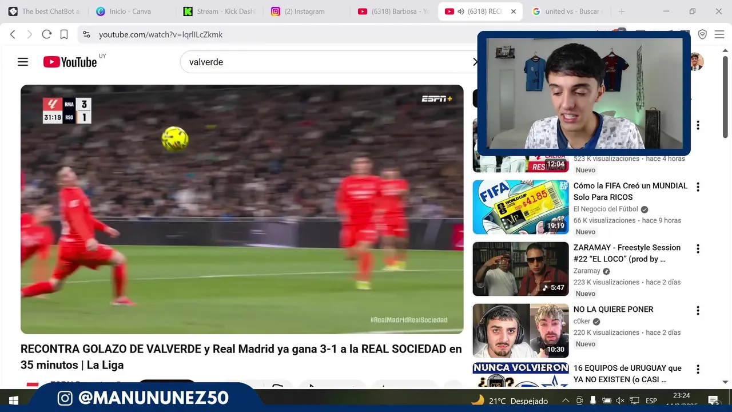The image size is (732, 412).
Task: Open Cómo la FIFA Creó un MUNDIAL title
Action: point(630,191)
